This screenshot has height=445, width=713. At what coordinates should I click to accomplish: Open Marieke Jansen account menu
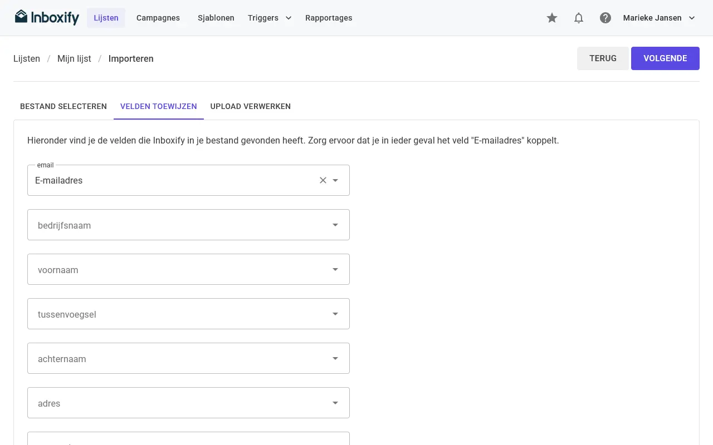pos(660,18)
